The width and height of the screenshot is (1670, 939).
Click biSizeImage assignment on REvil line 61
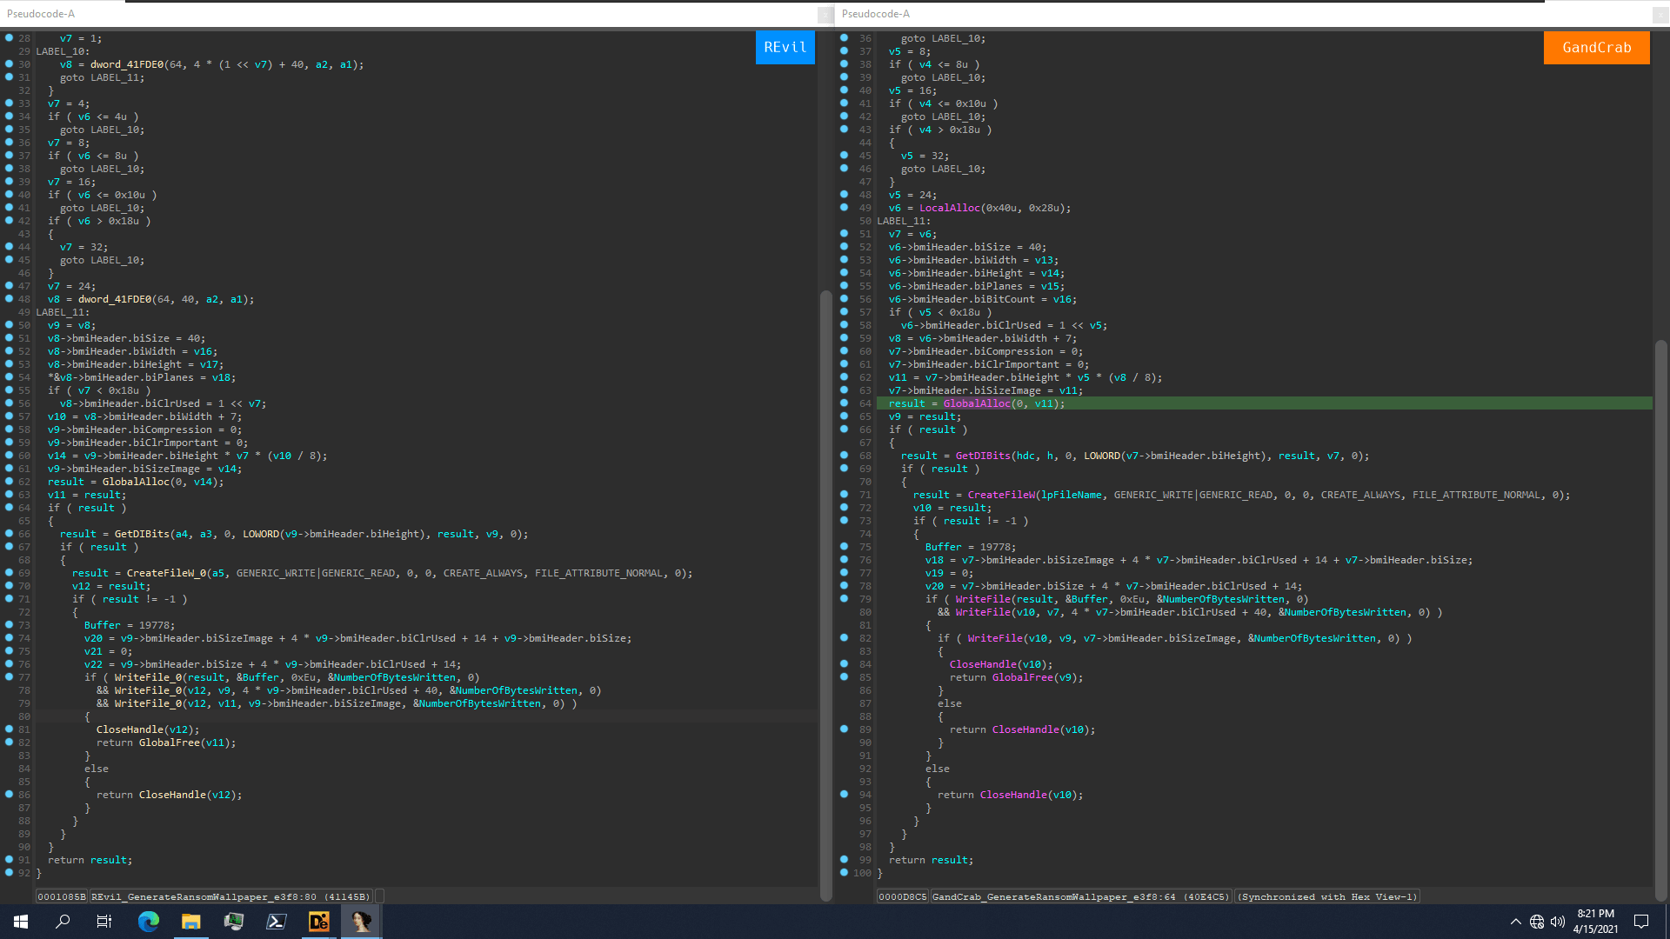pyautogui.click(x=145, y=469)
